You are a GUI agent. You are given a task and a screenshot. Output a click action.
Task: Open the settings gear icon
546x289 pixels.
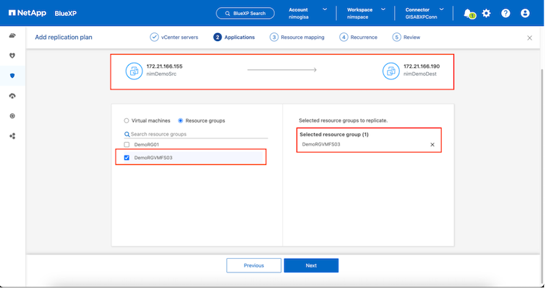486,13
